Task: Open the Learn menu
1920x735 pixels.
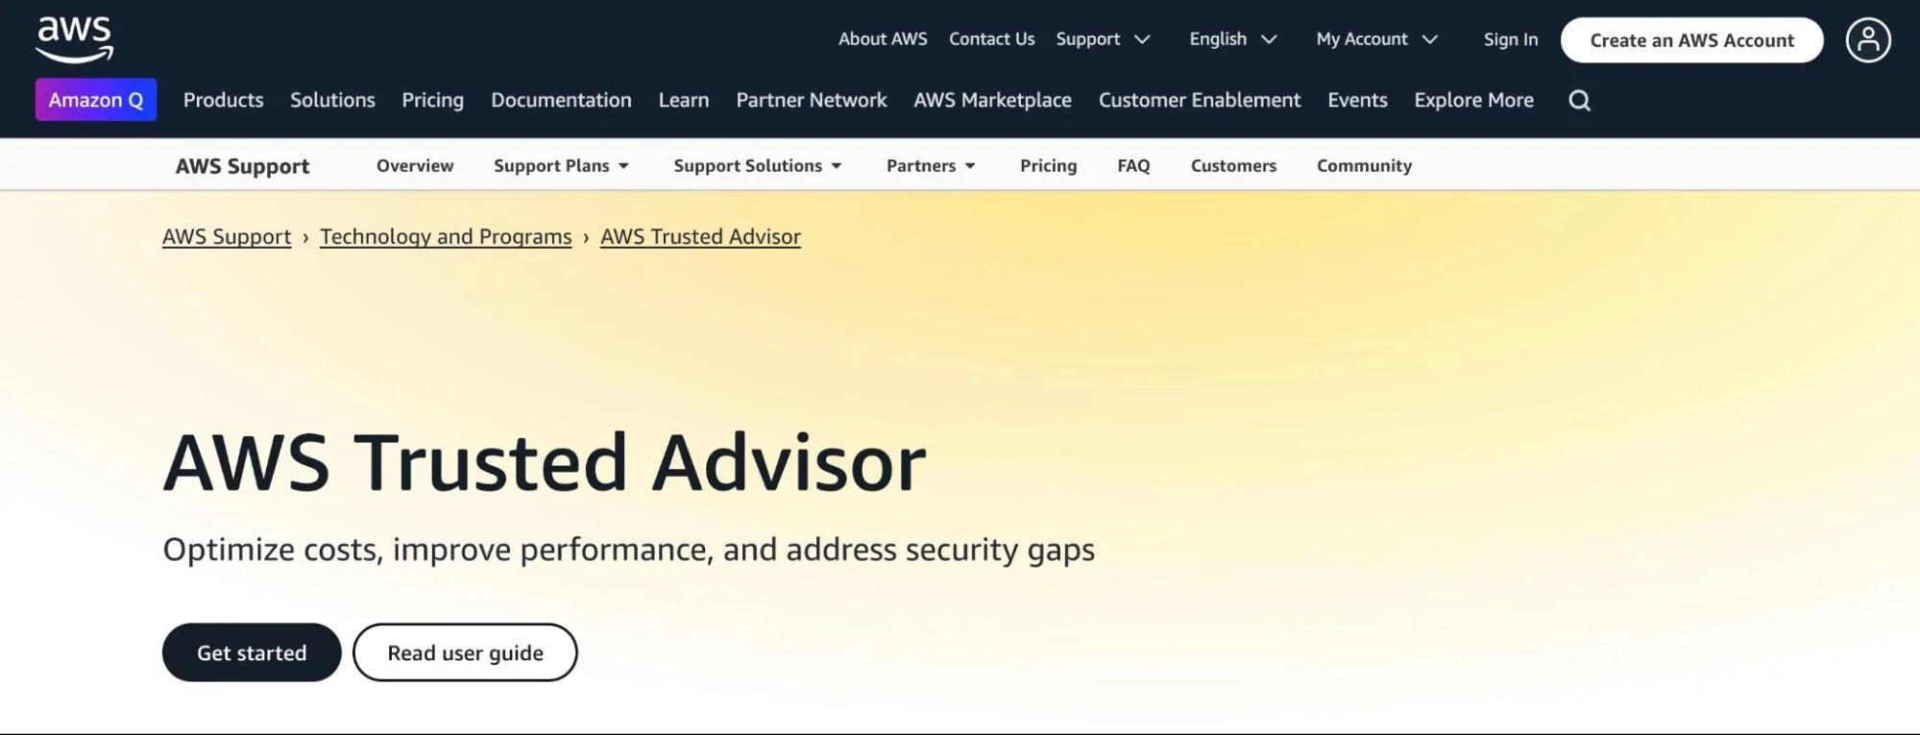Action: 683,100
